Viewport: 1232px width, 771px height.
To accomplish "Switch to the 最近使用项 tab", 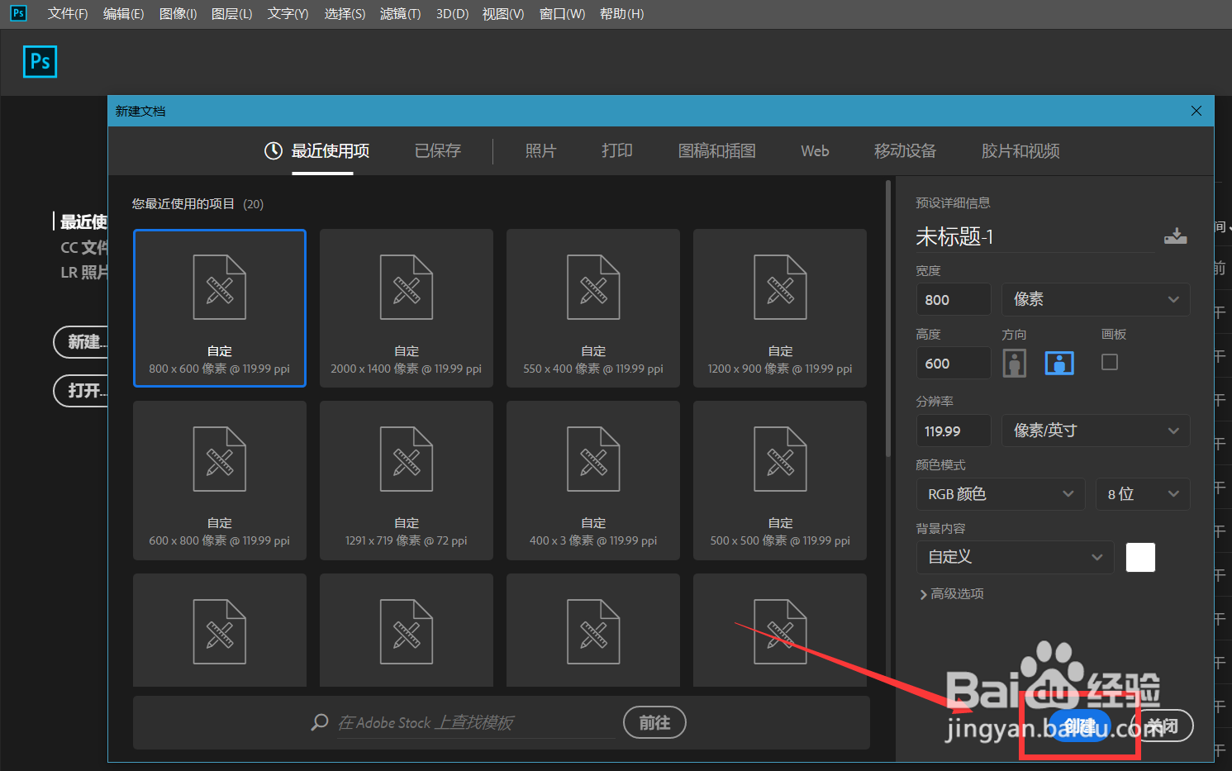I will coord(330,150).
